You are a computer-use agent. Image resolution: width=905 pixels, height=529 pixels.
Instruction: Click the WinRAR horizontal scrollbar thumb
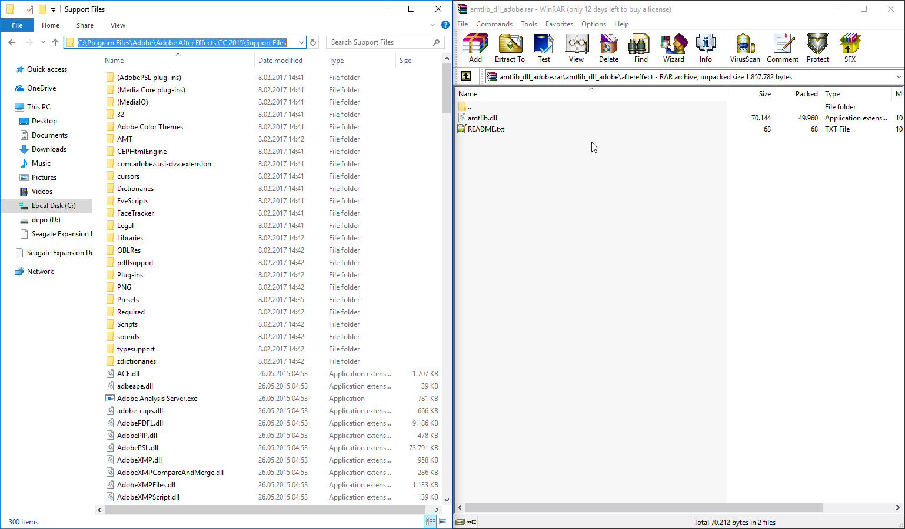[643, 507]
